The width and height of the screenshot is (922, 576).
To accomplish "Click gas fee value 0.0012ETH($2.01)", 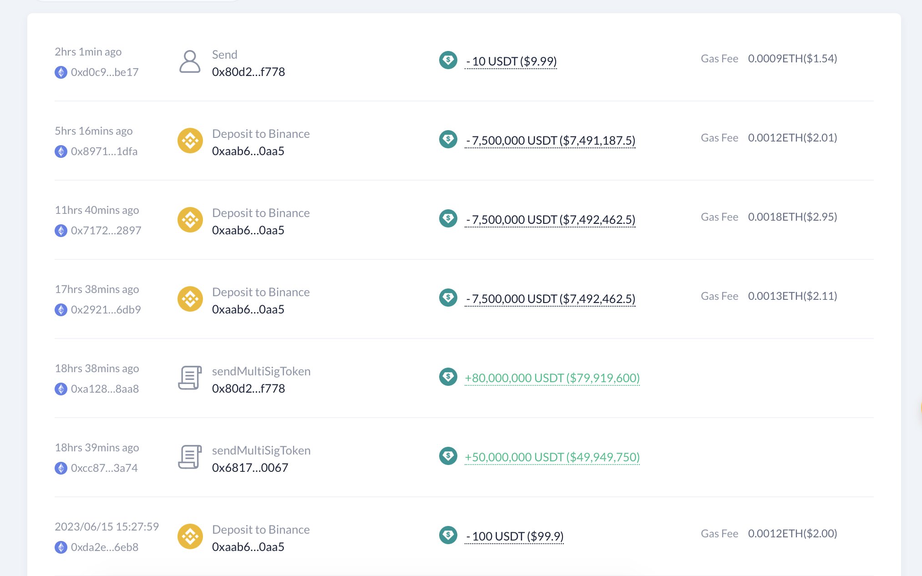I will pyautogui.click(x=793, y=138).
